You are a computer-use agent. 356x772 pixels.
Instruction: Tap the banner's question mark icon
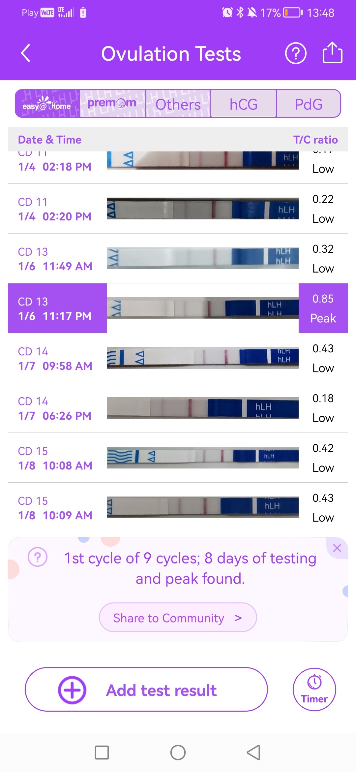point(38,557)
